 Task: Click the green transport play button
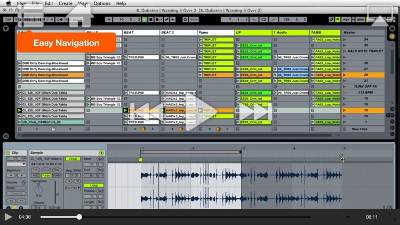[145, 19]
